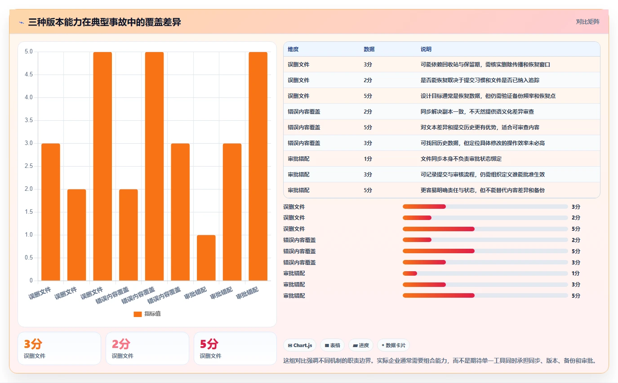
Task: Click the 误删文件 progress bar showing 3分
Action: 485,207
